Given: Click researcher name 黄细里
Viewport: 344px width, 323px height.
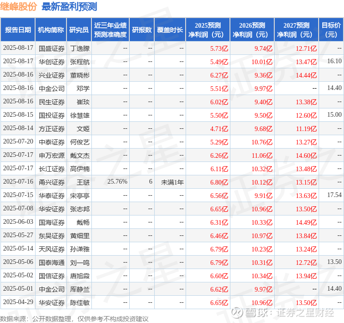Looking at the screenshot, I should pos(80,236).
